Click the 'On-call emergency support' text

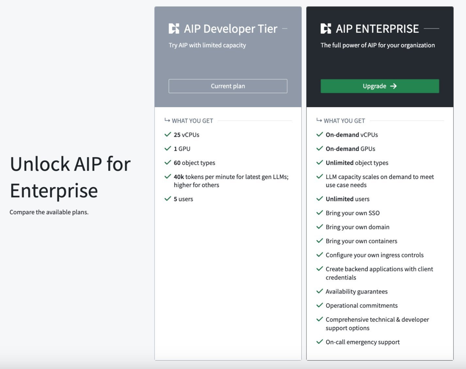pos(362,342)
